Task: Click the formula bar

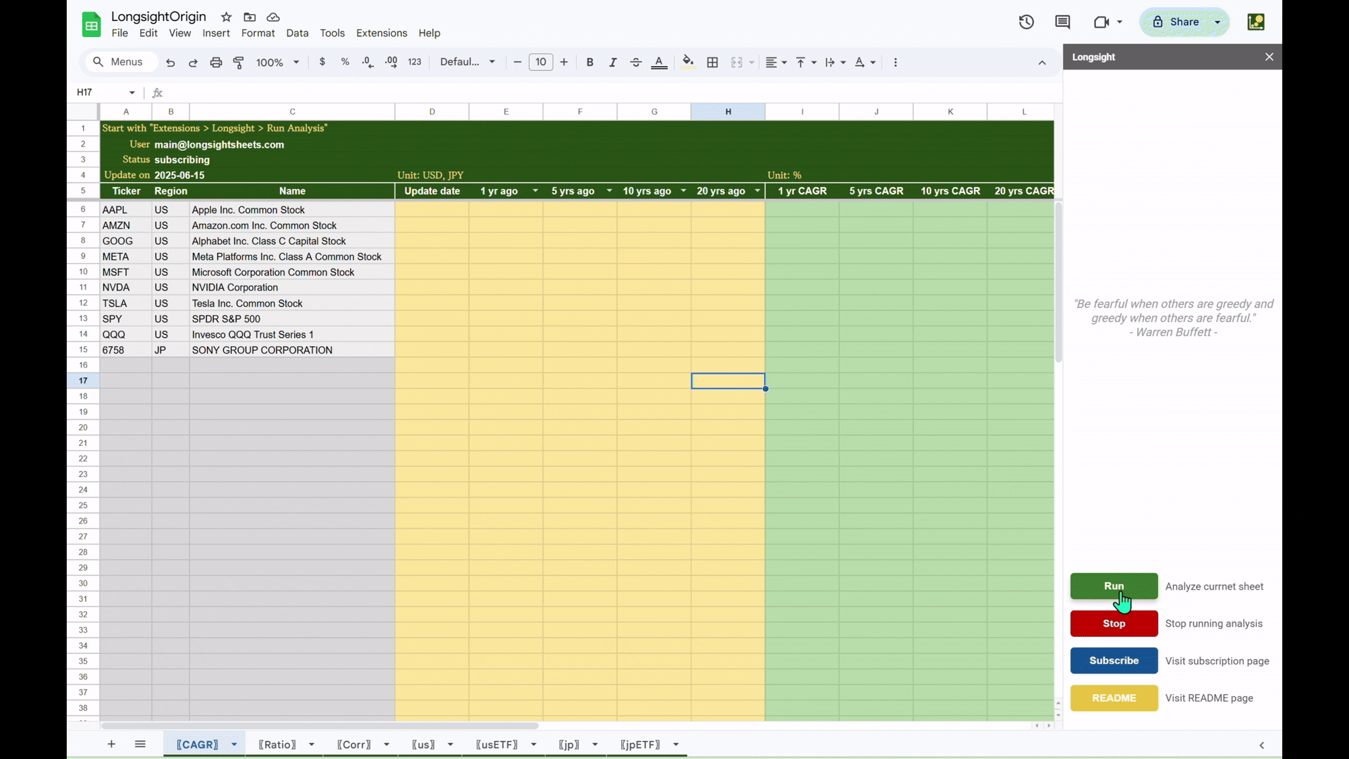Action: point(610,92)
